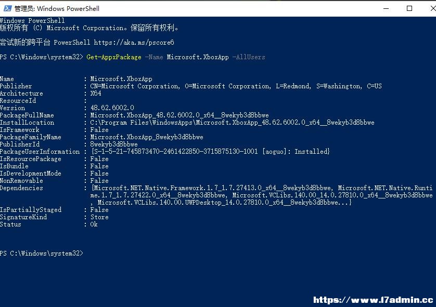
Task: Click the Get-AppxPackage command text
Action: point(114,57)
